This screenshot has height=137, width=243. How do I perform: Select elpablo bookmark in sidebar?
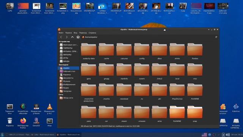click(x=69, y=68)
